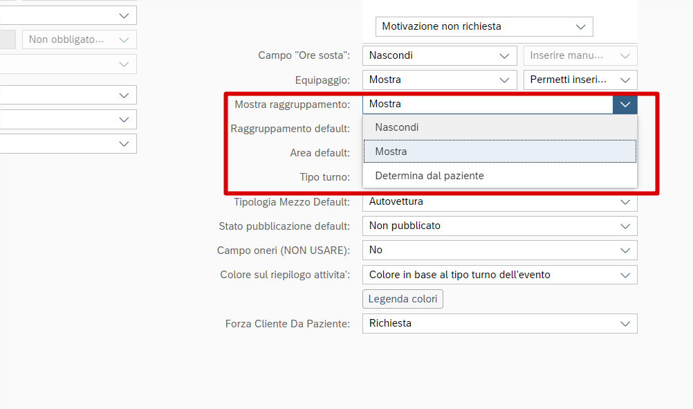The height and width of the screenshot is (409, 693).
Task: Expand Stato pubblicazione default dropdown
Action: pos(499,226)
